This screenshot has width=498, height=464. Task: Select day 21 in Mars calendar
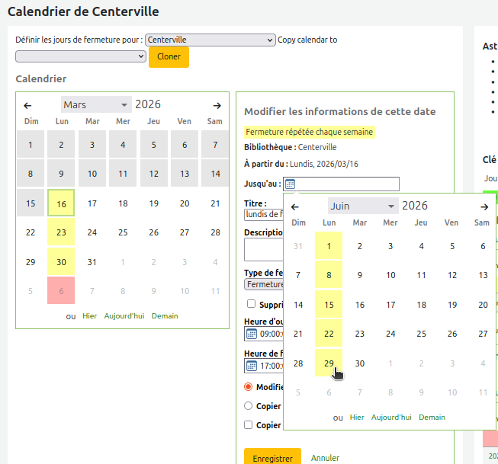tap(215, 203)
